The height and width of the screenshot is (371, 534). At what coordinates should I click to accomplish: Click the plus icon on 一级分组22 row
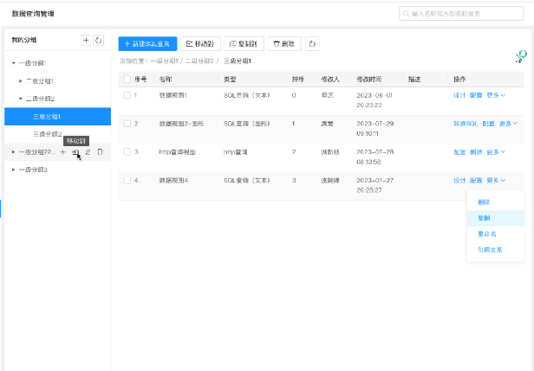62,152
